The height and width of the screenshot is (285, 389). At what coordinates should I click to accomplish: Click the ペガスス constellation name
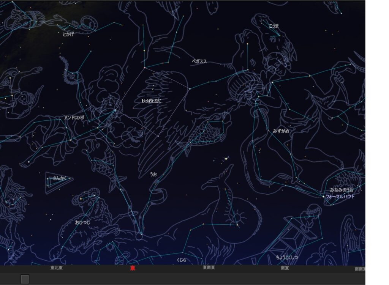[199, 61]
